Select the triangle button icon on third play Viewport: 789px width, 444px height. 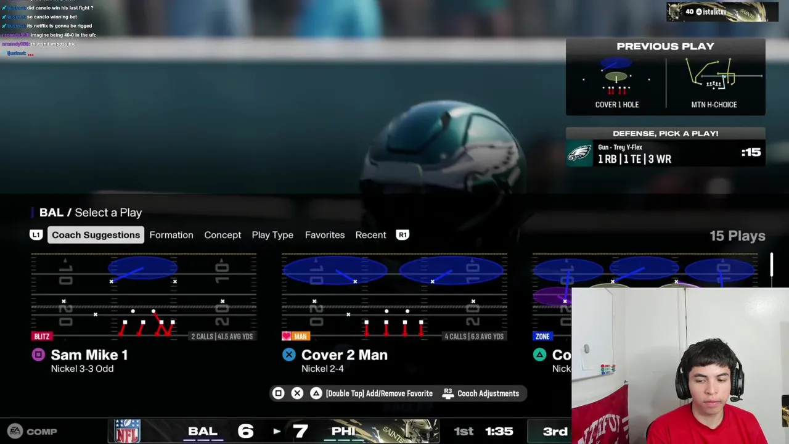coord(539,355)
